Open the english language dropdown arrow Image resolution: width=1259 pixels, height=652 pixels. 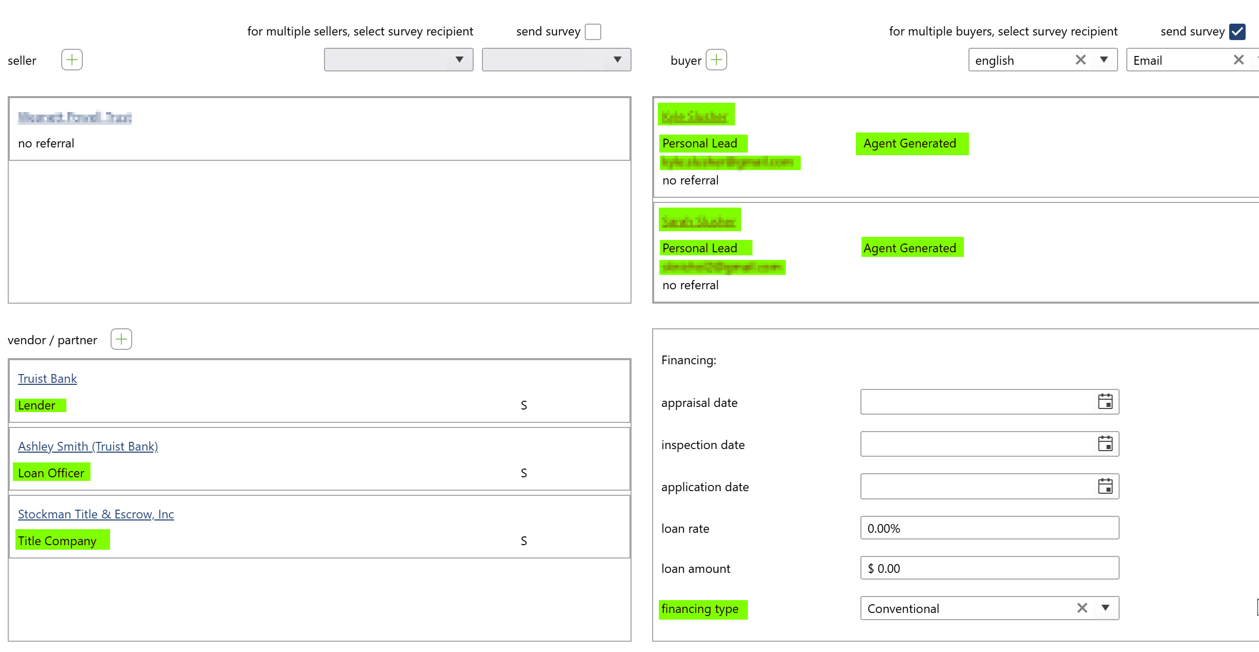[x=1104, y=60]
